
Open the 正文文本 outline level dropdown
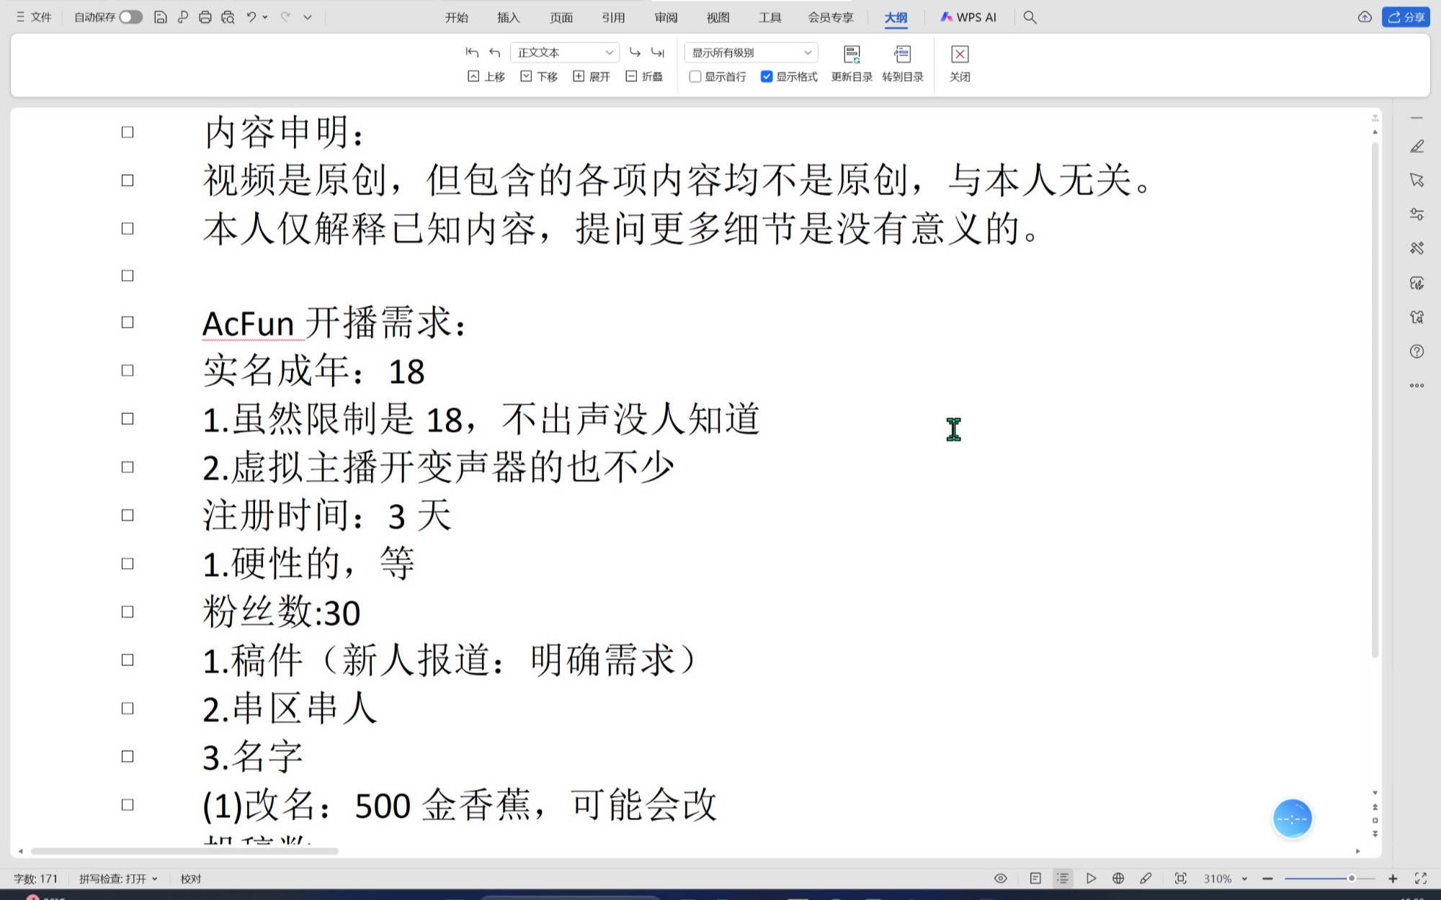(x=565, y=53)
